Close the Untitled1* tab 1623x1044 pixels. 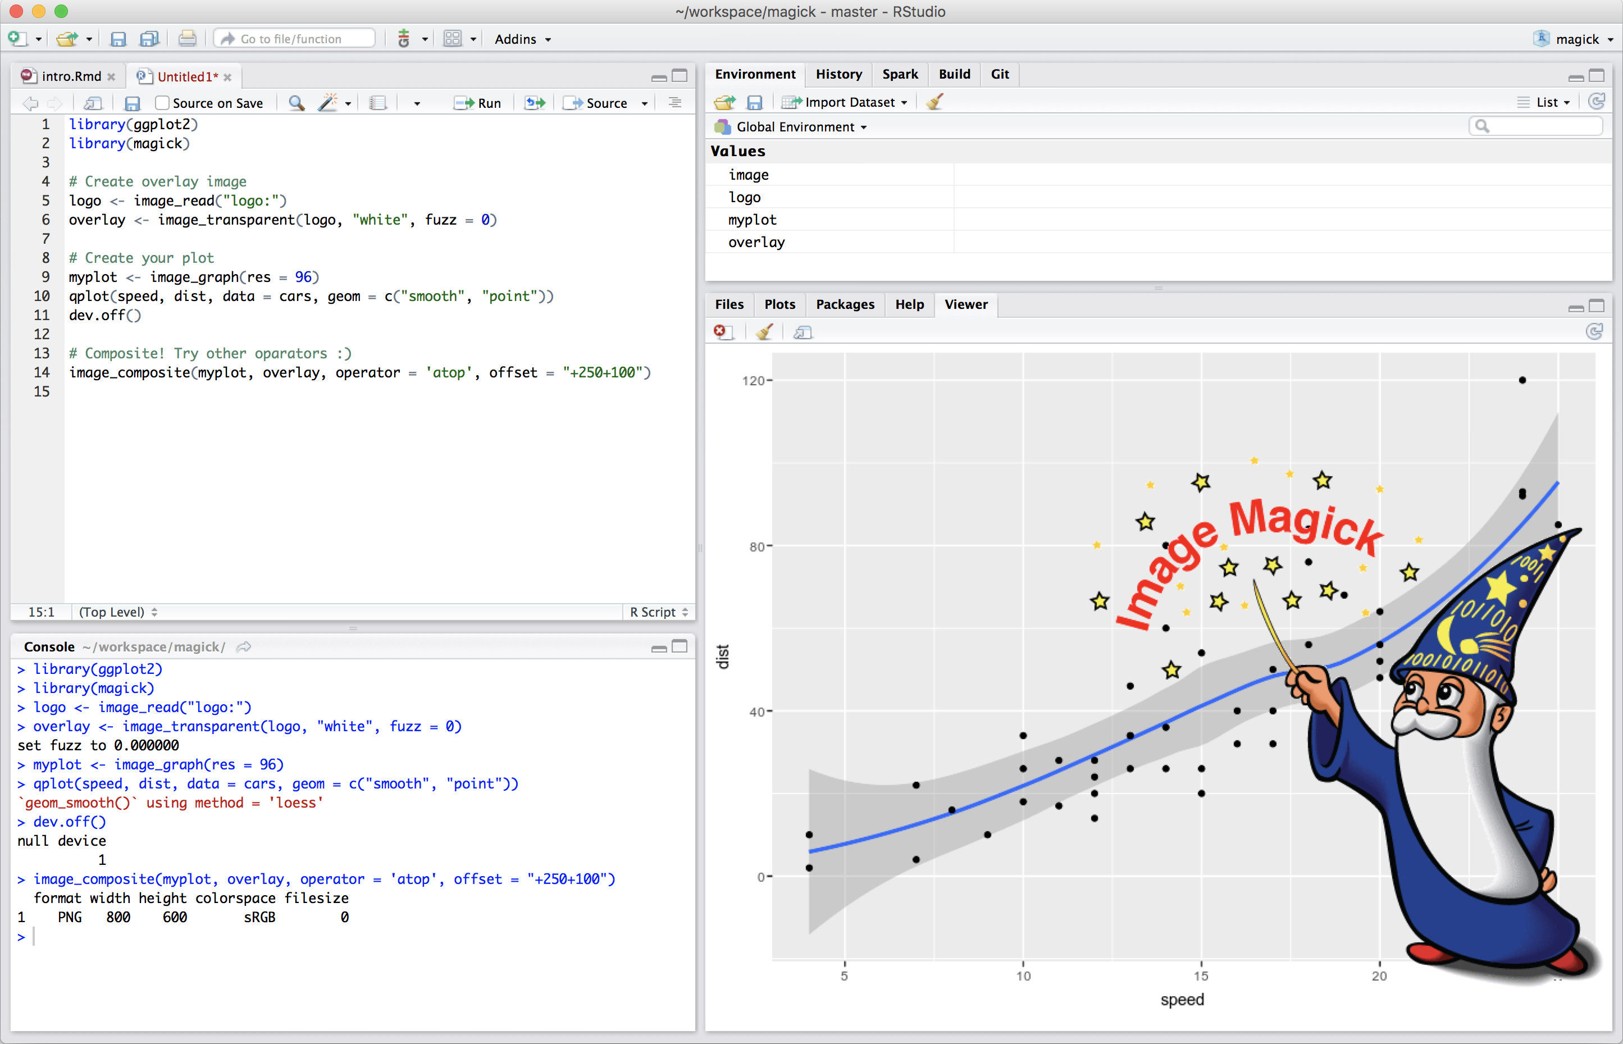pos(228,77)
